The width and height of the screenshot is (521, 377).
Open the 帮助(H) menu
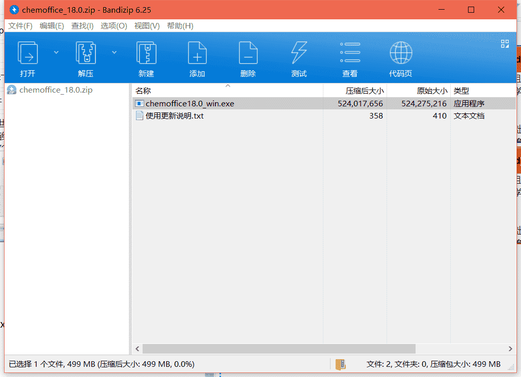pyautogui.click(x=180, y=26)
